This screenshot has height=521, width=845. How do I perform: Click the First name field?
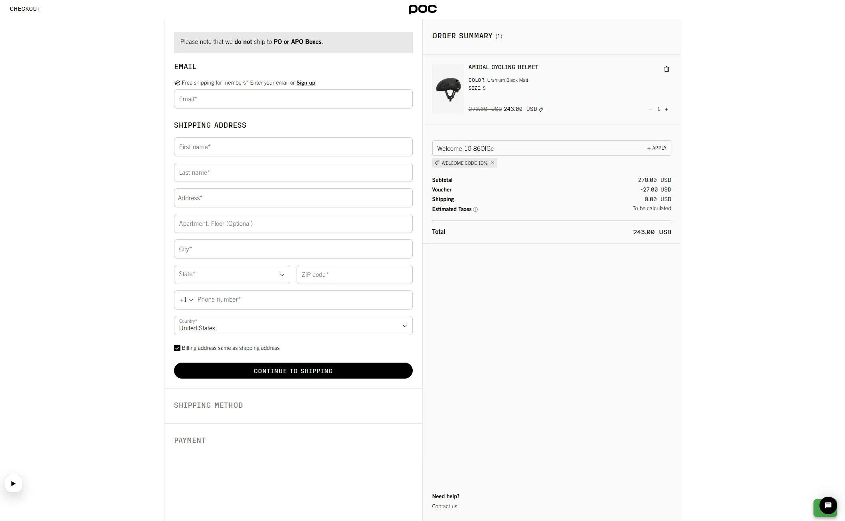click(293, 147)
